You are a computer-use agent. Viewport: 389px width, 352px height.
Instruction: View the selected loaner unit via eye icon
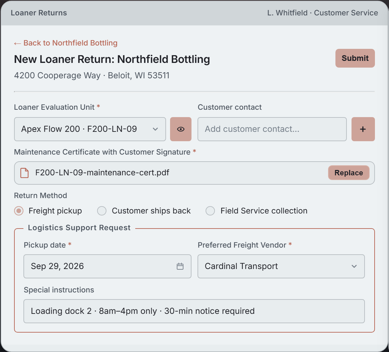tap(181, 129)
